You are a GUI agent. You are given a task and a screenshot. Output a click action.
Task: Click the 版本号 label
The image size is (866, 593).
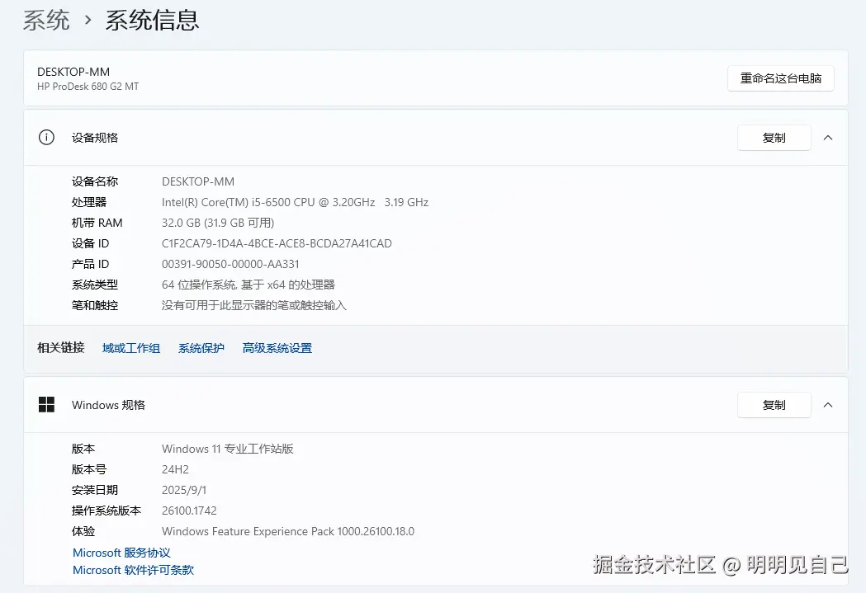89,469
